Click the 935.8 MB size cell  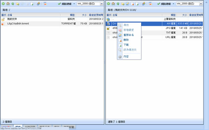pos(183,24)
